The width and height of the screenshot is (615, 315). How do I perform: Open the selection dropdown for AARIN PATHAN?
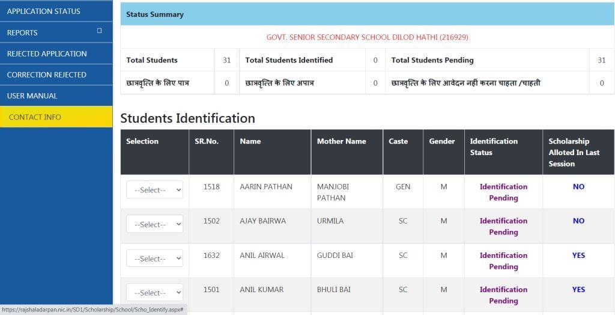coord(154,190)
